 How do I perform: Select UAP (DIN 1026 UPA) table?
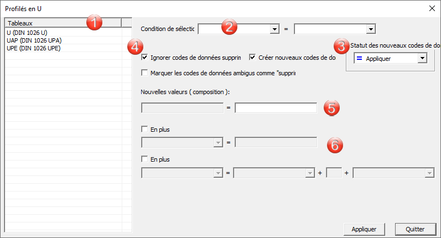[34, 40]
